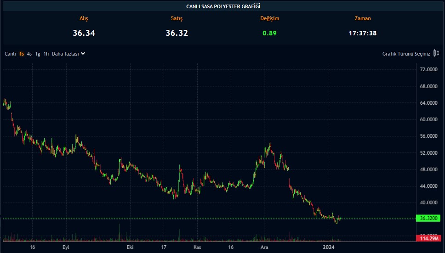Switch to the 1g timeframe
The width and height of the screenshot is (445, 253).
coord(38,54)
